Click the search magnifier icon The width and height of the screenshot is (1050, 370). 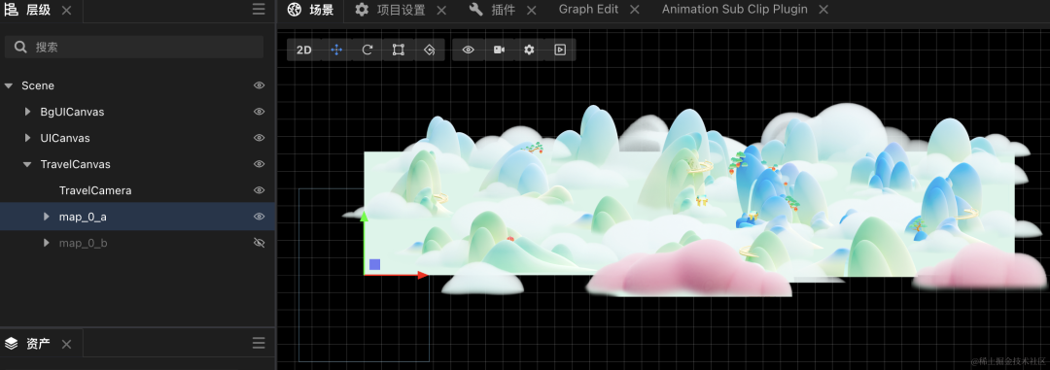pyautogui.click(x=20, y=47)
